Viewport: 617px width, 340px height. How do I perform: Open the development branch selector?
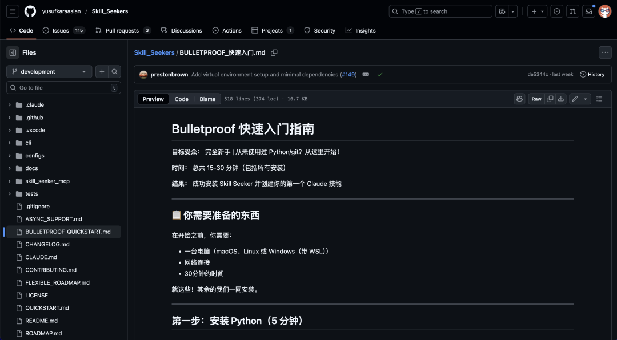(49, 71)
